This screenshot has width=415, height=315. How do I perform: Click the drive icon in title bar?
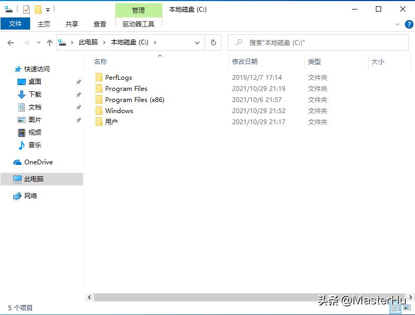point(9,10)
